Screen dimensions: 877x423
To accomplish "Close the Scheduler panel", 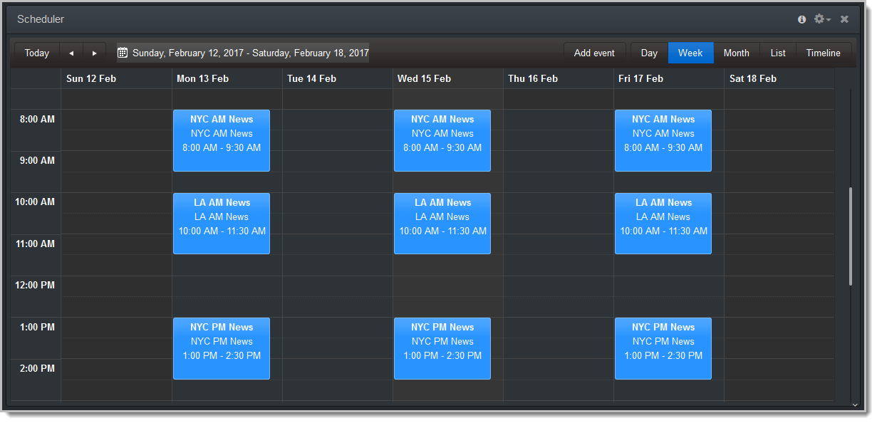I will pos(844,19).
